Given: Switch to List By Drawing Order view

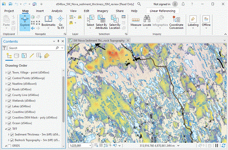Looking at the screenshot, I should 9,56.
